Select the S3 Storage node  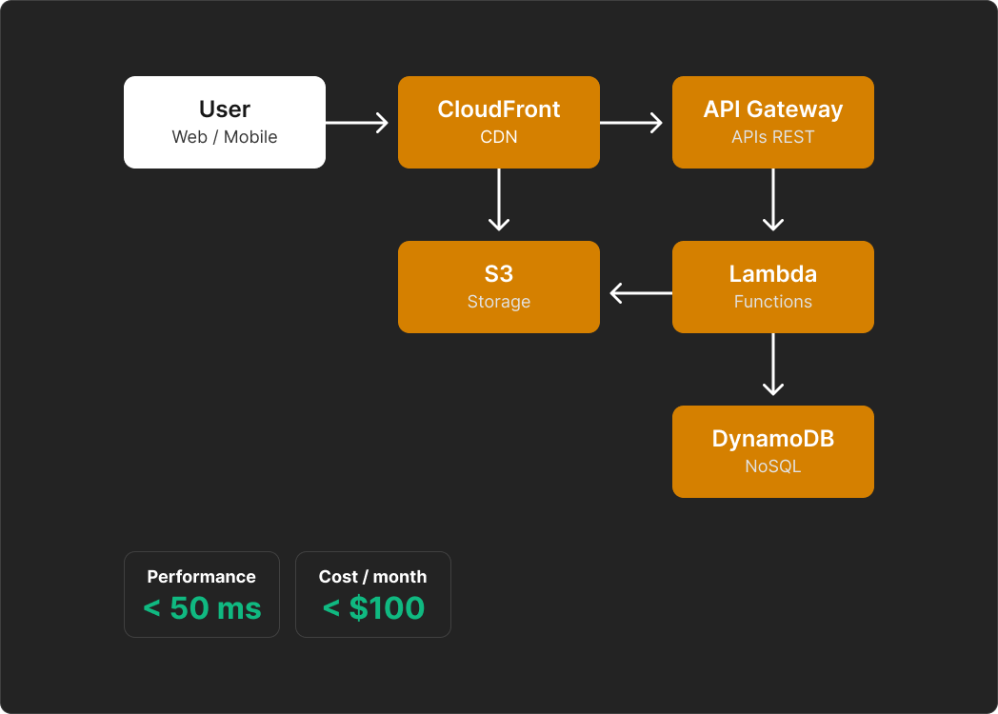(498, 287)
